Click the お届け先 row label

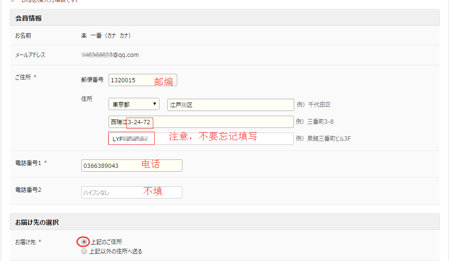click(25, 242)
